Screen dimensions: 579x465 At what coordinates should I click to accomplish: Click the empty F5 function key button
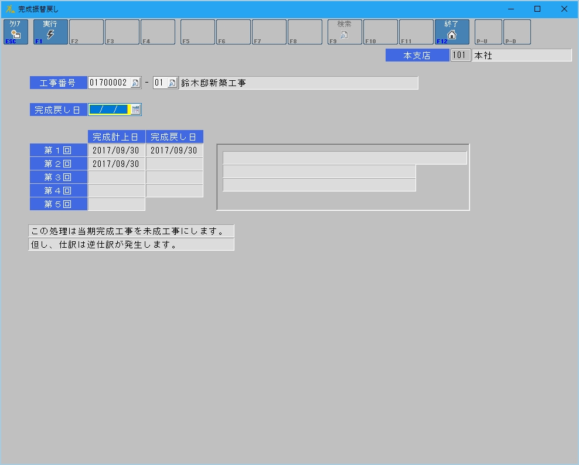click(x=197, y=32)
